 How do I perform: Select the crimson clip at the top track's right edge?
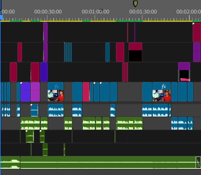point(197,32)
